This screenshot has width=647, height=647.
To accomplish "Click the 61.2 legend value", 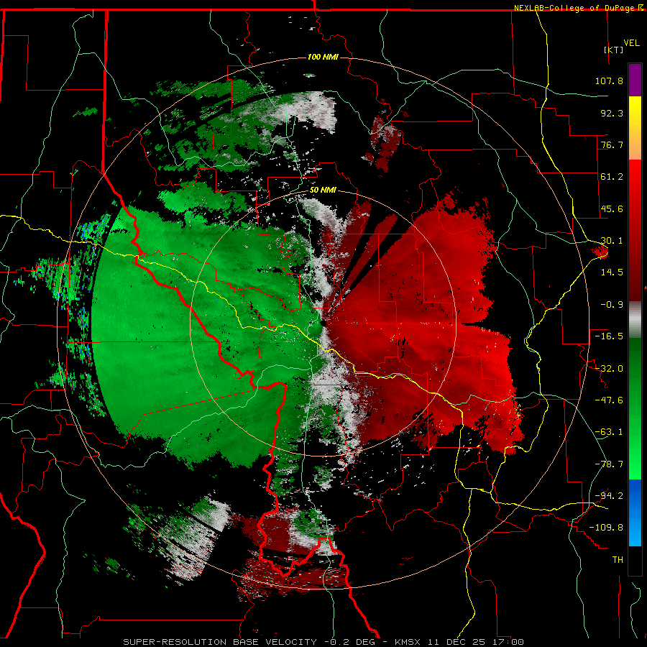I will coord(612,177).
